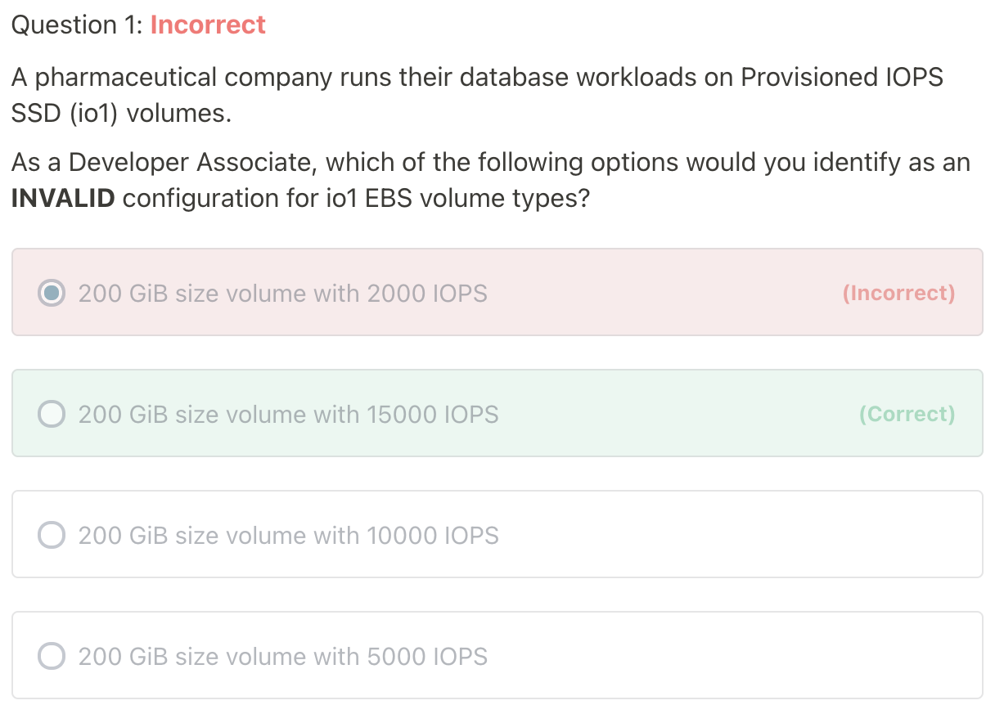Click the green '(Correct)' tag in the answer

tap(907, 414)
